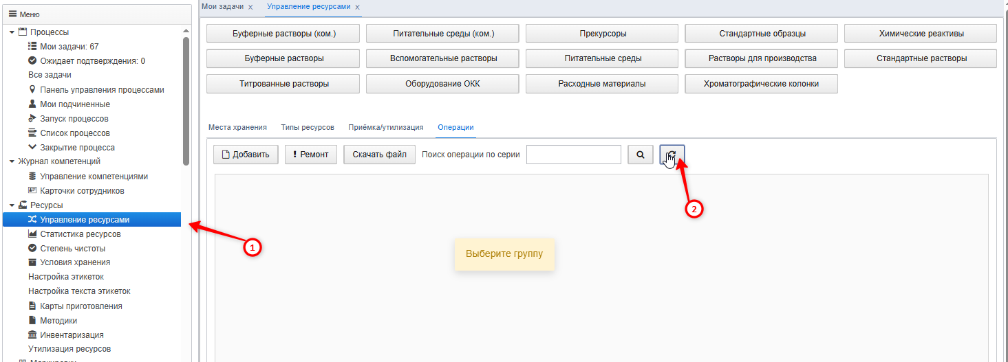Image resolution: width=1008 pixels, height=362 pixels.
Task: Open the Приёмка/утилизация sub-tab
Action: coord(386,128)
